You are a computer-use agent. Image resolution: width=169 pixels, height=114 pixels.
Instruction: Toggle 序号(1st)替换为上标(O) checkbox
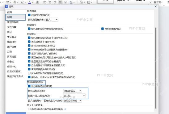[29, 46]
